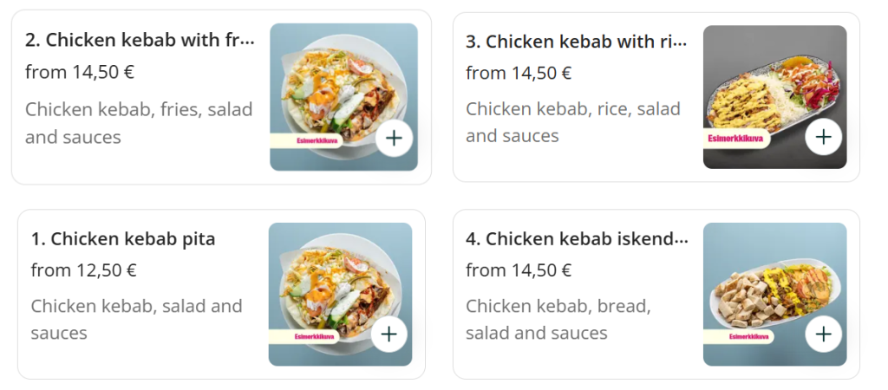Add Chicken kebab with rice using plus icon
888x390 pixels.
coord(823,136)
